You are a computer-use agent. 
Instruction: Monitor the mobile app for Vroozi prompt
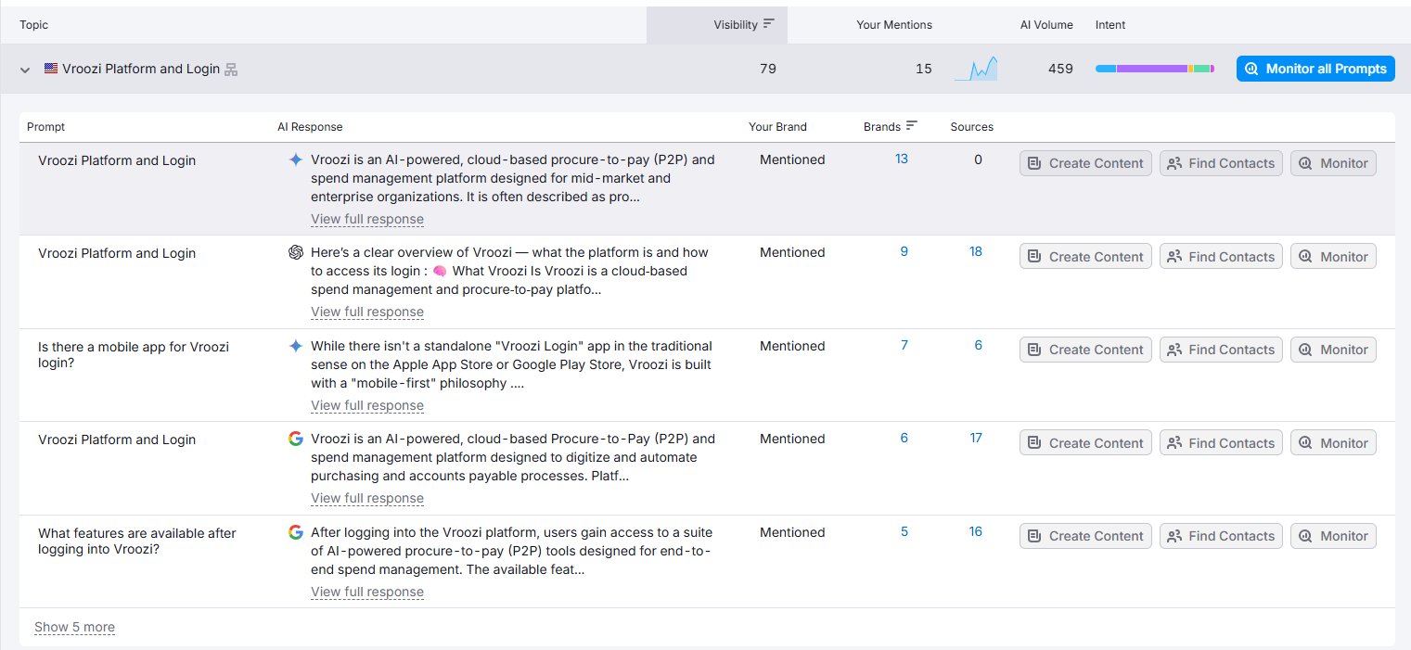click(x=1333, y=350)
